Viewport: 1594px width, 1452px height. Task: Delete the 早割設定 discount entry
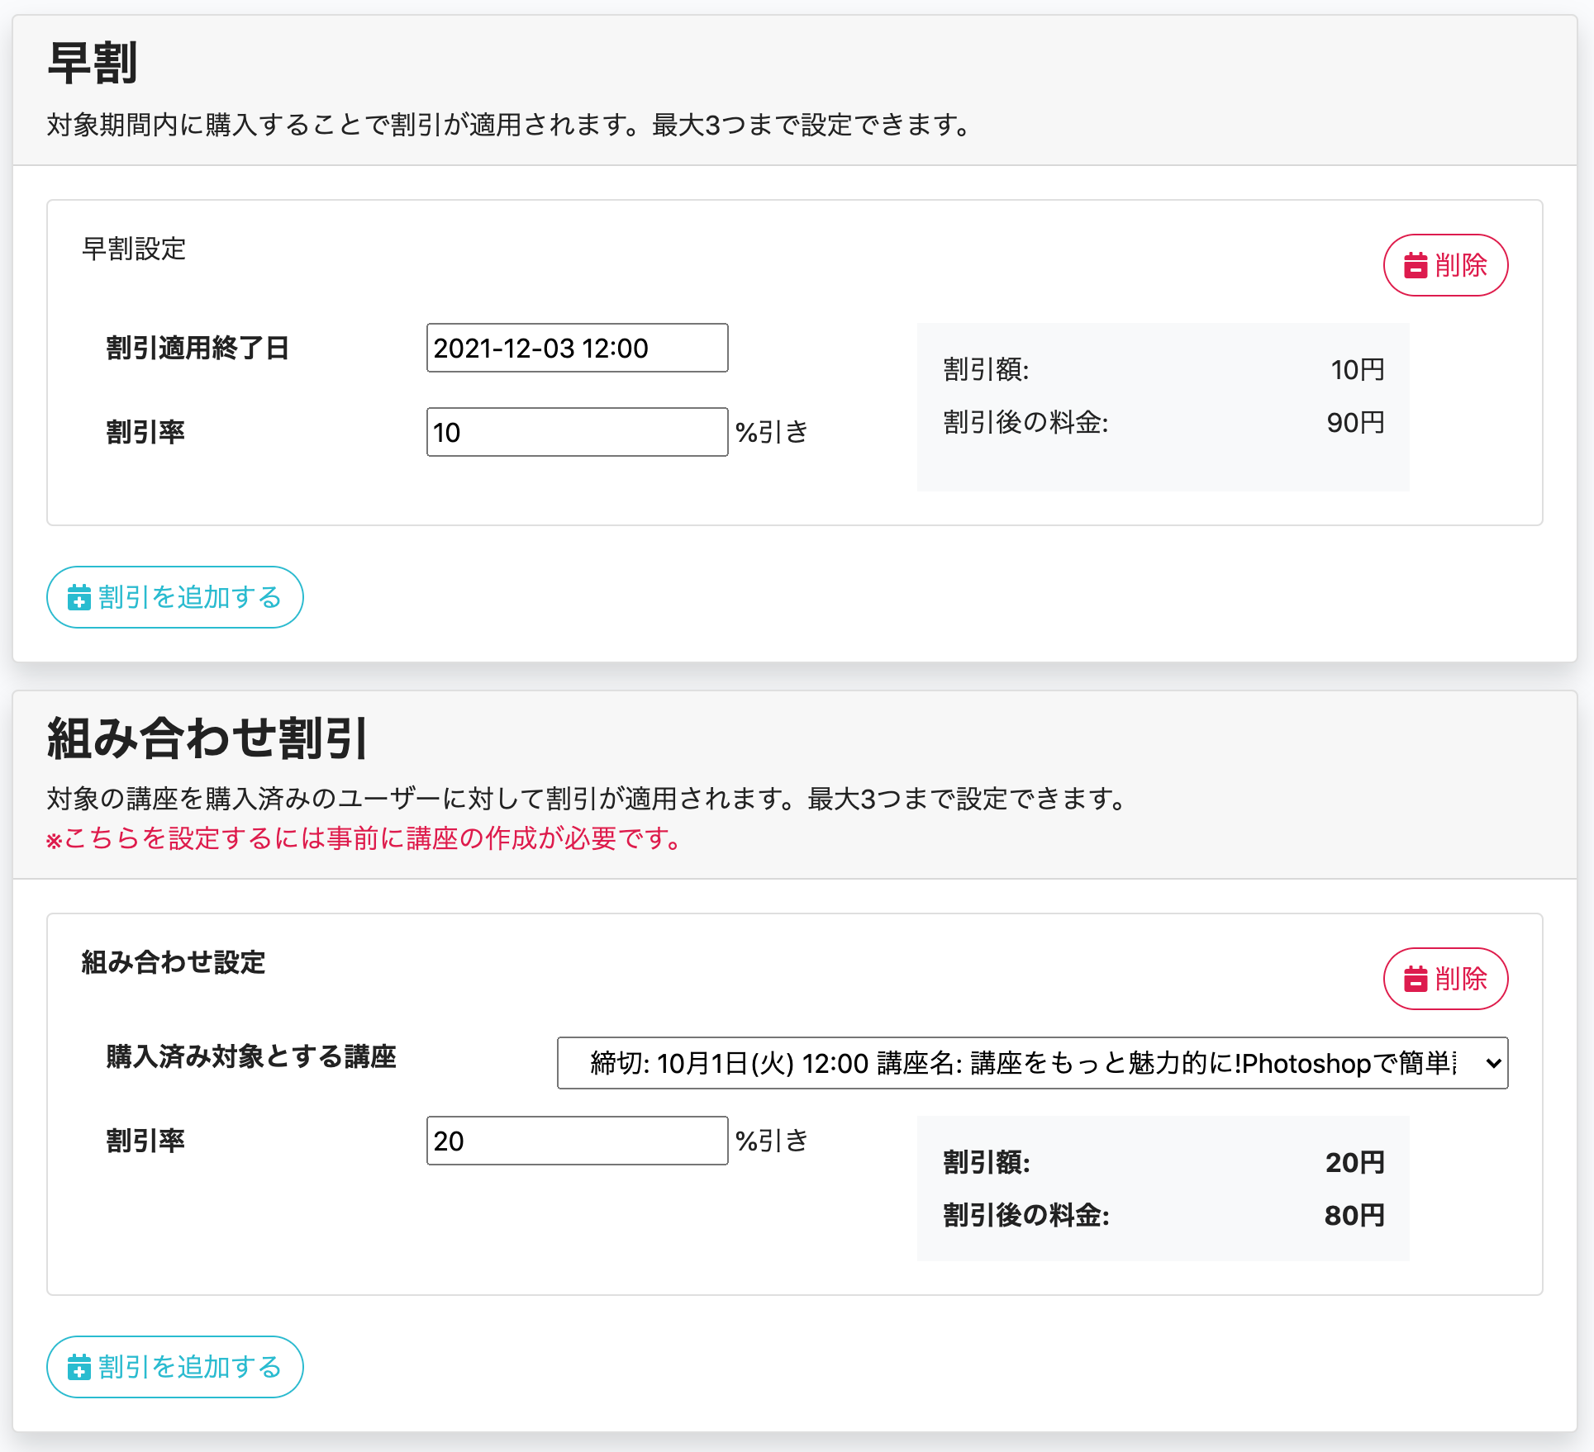1445,265
